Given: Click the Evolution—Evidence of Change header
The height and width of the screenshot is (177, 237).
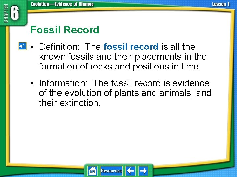Looking at the screenshot, I should (62, 4).
